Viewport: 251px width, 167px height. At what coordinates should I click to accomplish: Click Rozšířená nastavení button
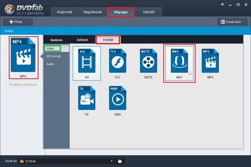pyautogui.click(x=23, y=85)
